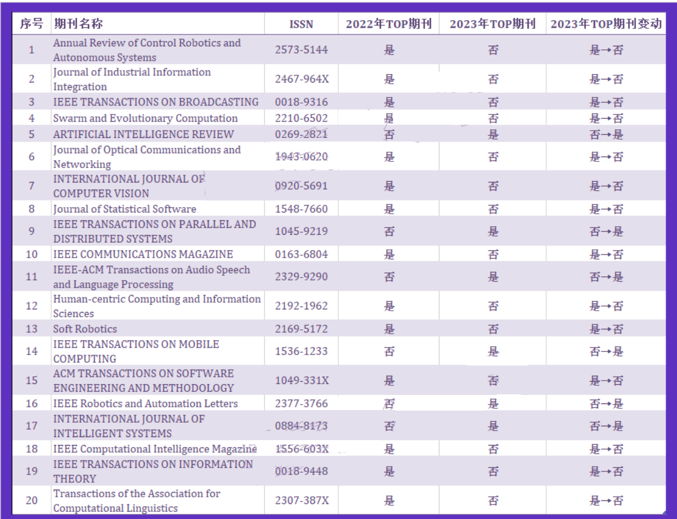Select the 2023年TOP期刊变动 header cell
This screenshot has width=677, height=519.
[606, 24]
